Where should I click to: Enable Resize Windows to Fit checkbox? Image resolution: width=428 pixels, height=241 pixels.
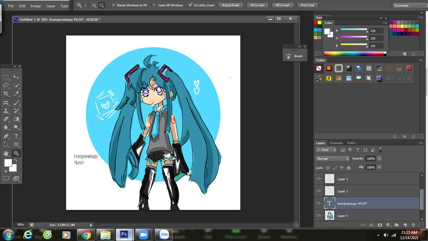113,5
